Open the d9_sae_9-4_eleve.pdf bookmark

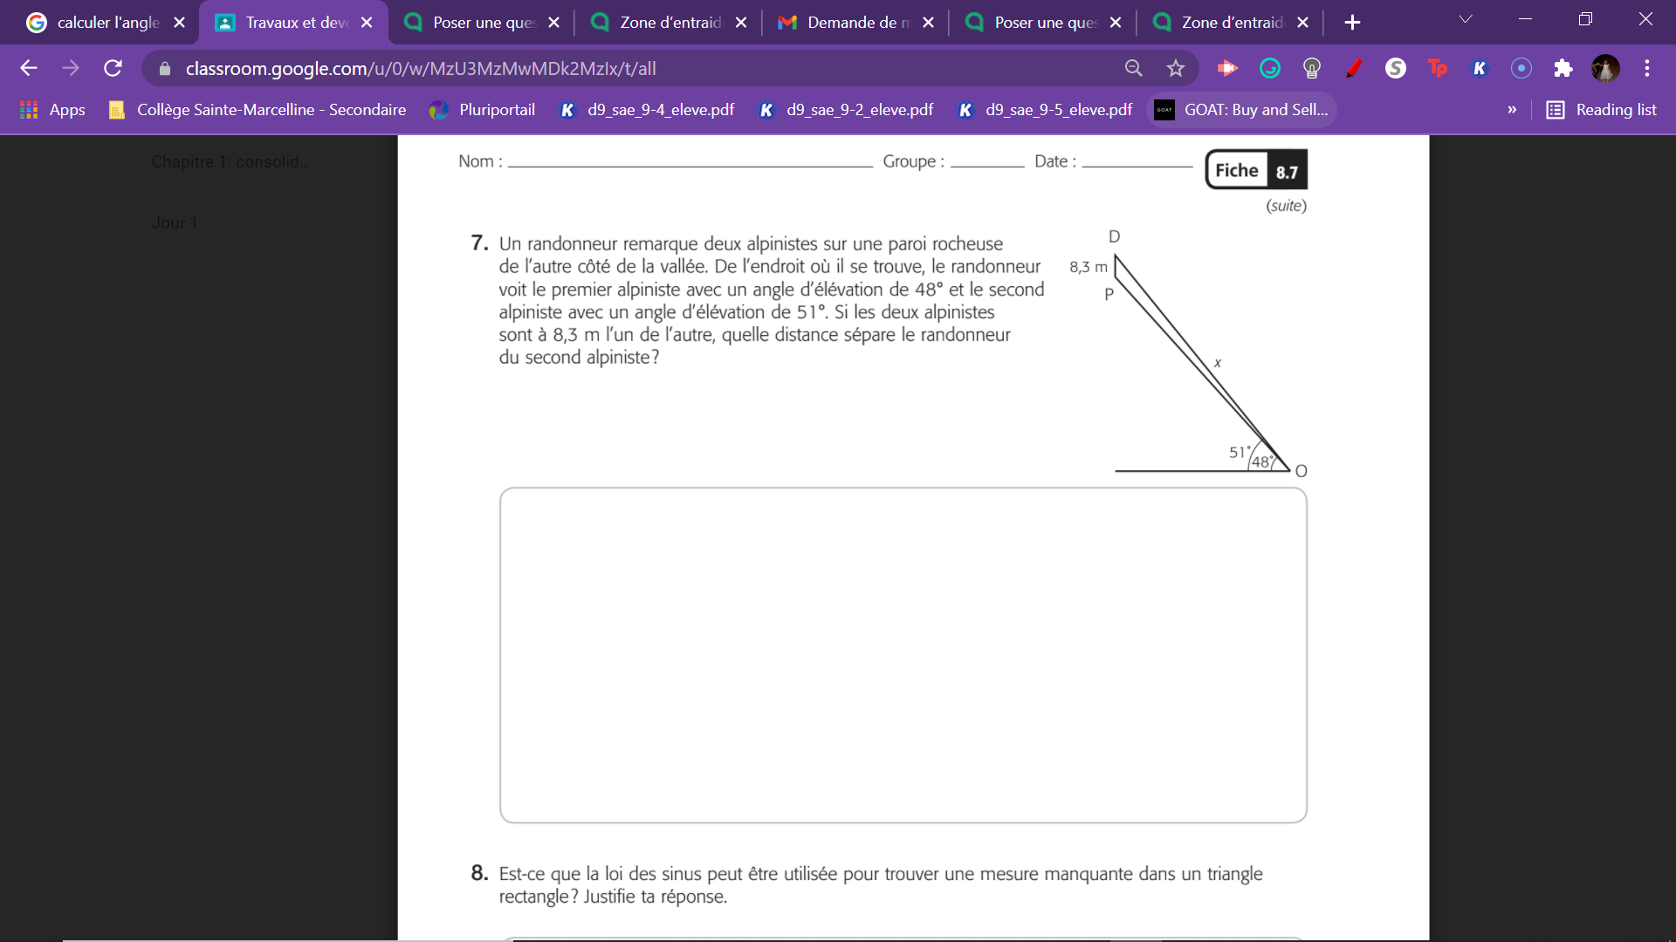(x=646, y=110)
